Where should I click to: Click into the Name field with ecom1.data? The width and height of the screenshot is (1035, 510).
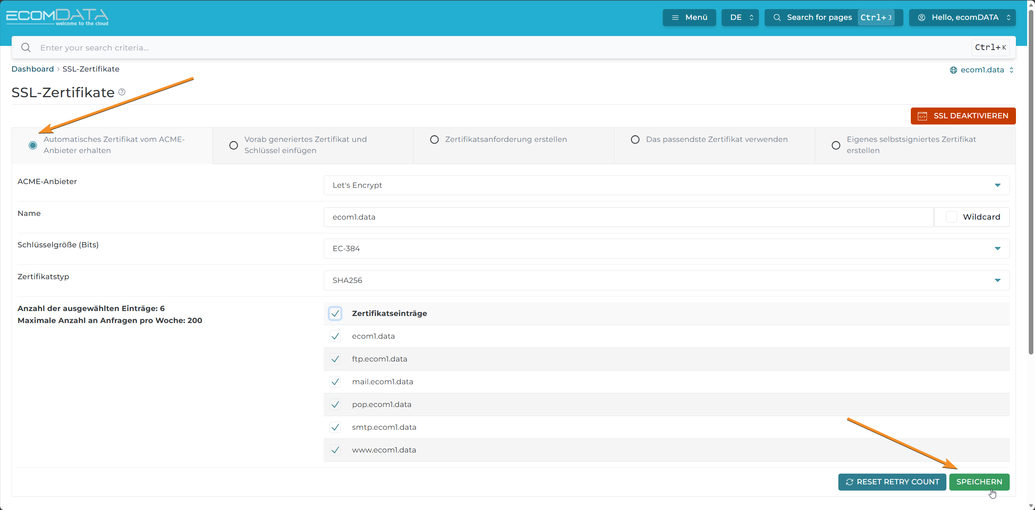pyautogui.click(x=628, y=217)
